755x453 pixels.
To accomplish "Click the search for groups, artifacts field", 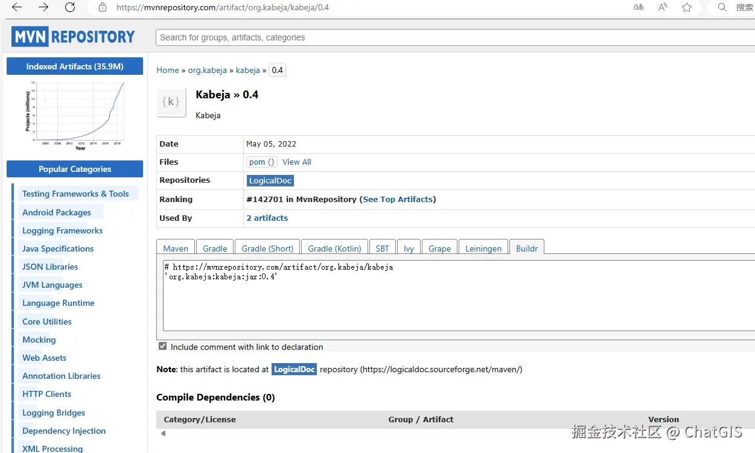I will pos(455,37).
